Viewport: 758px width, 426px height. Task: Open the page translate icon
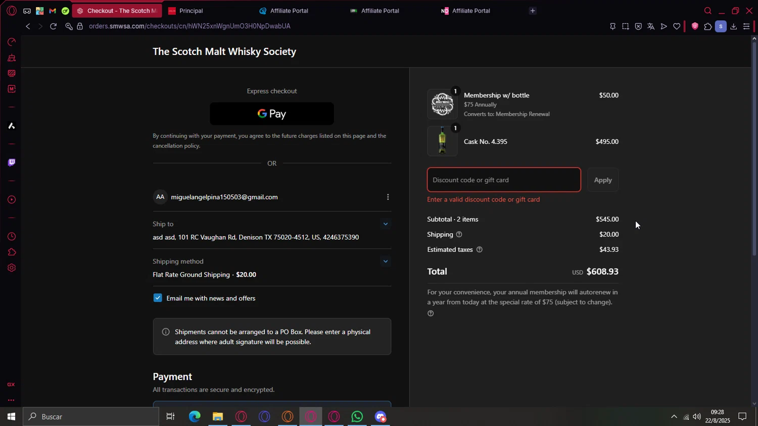pyautogui.click(x=651, y=26)
